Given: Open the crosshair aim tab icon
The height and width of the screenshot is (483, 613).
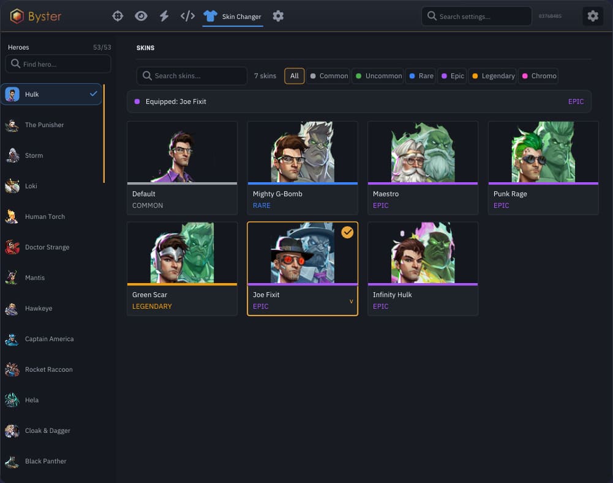Looking at the screenshot, I should click(x=118, y=16).
